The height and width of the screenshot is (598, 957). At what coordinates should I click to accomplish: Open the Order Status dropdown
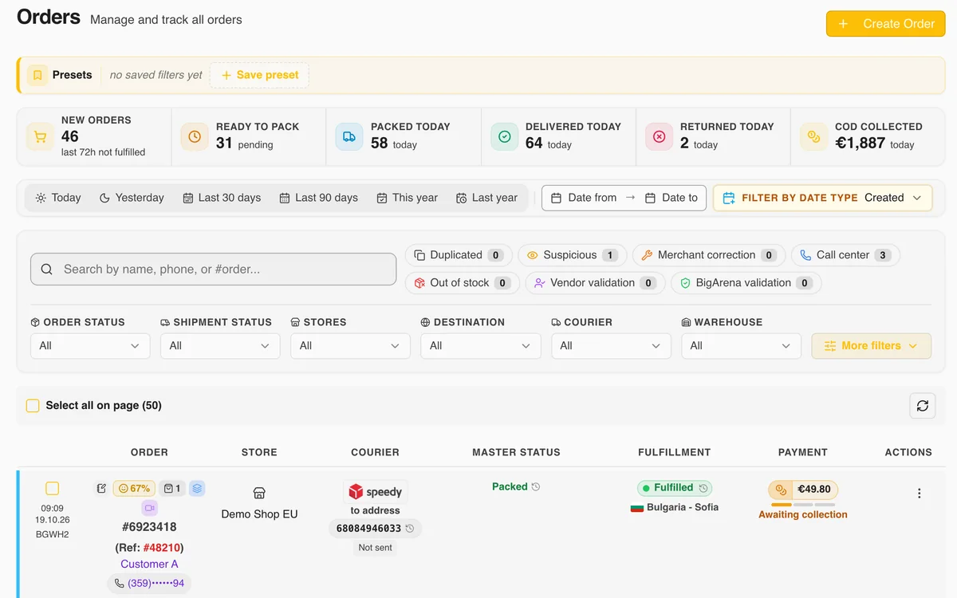pyautogui.click(x=90, y=345)
